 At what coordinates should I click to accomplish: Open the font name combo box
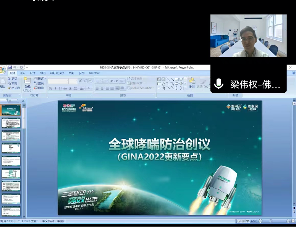pyautogui.click(x=58, y=81)
